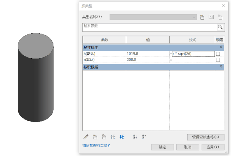The image size is (231, 156).
Task: Collapse the 尺寸标注 group
Action: click(221, 47)
